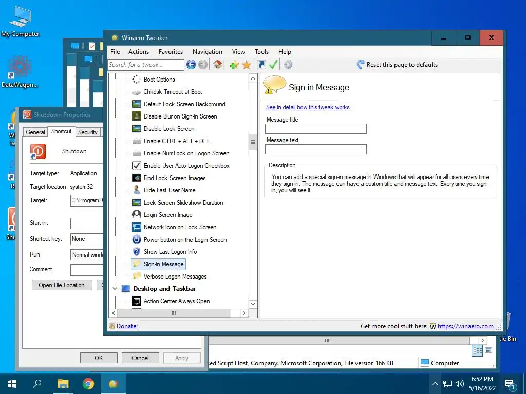Image resolution: width=526 pixels, height=394 pixels.
Task: Open taskbar search magnifier
Action: [x=37, y=383]
